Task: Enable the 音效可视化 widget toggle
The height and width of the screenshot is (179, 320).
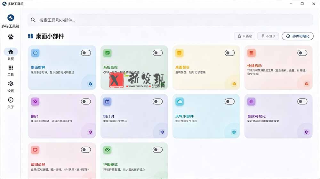Action: pyautogui.click(x=302, y=102)
